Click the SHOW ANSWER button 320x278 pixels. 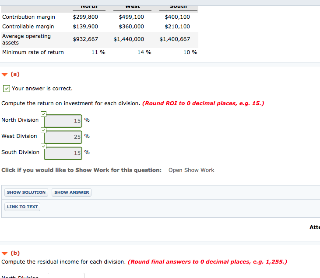pyautogui.click(x=72, y=192)
